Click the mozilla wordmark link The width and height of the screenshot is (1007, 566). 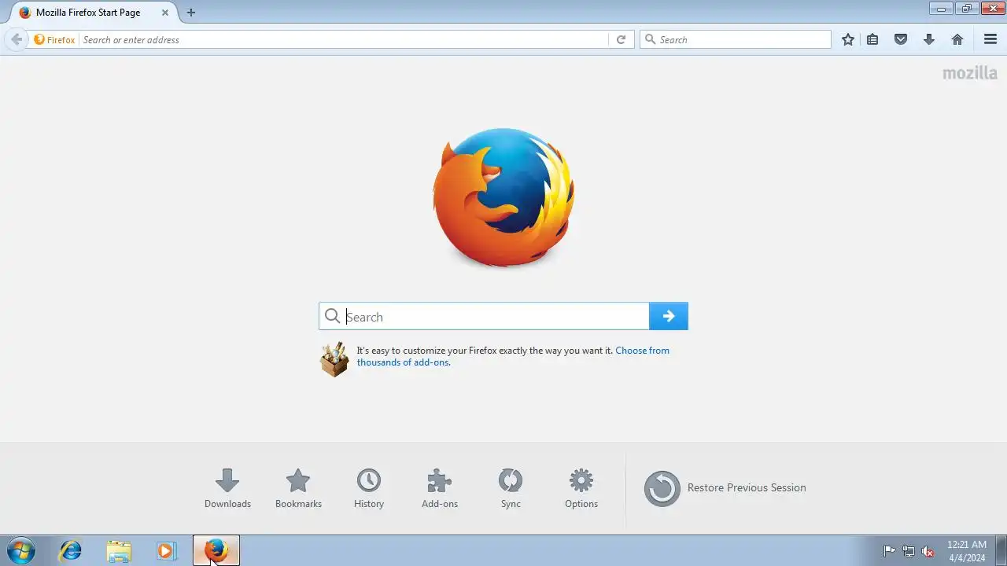tap(970, 72)
